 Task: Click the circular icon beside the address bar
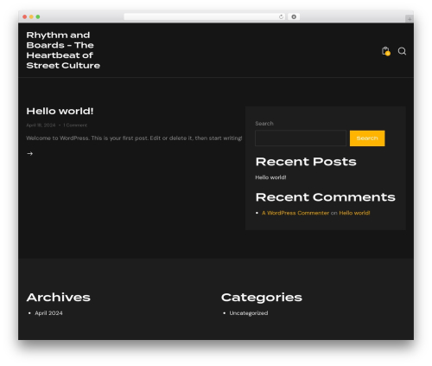pos(294,16)
